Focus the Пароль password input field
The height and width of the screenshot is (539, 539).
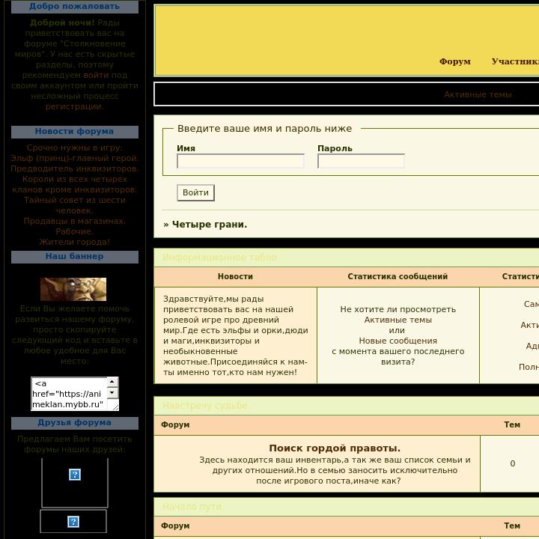(361, 161)
